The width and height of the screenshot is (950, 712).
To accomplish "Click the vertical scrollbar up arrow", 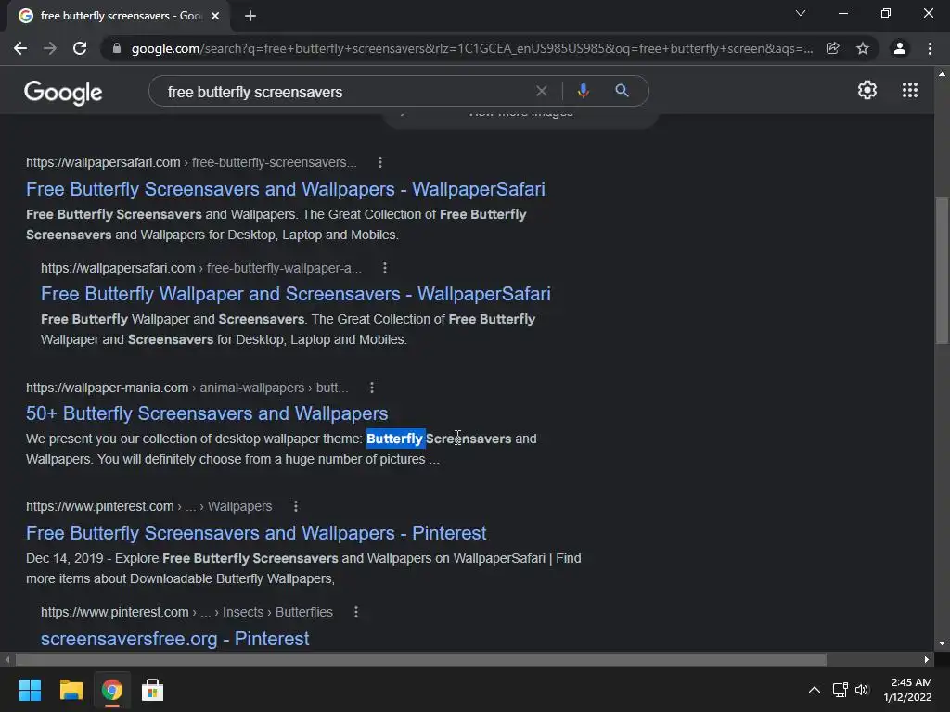I will tap(942, 74).
